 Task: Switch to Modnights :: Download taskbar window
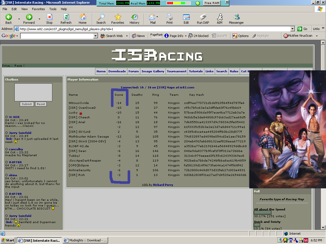[85, 241]
